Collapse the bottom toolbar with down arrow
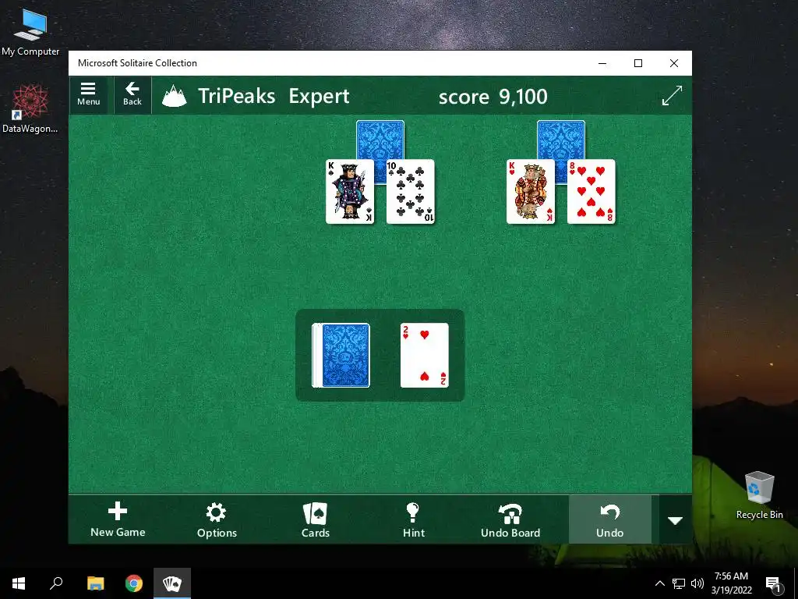This screenshot has width=798, height=599. pos(675,520)
